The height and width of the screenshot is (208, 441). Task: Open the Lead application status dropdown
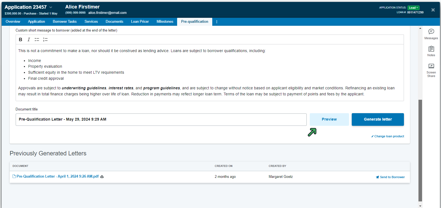pos(413,8)
